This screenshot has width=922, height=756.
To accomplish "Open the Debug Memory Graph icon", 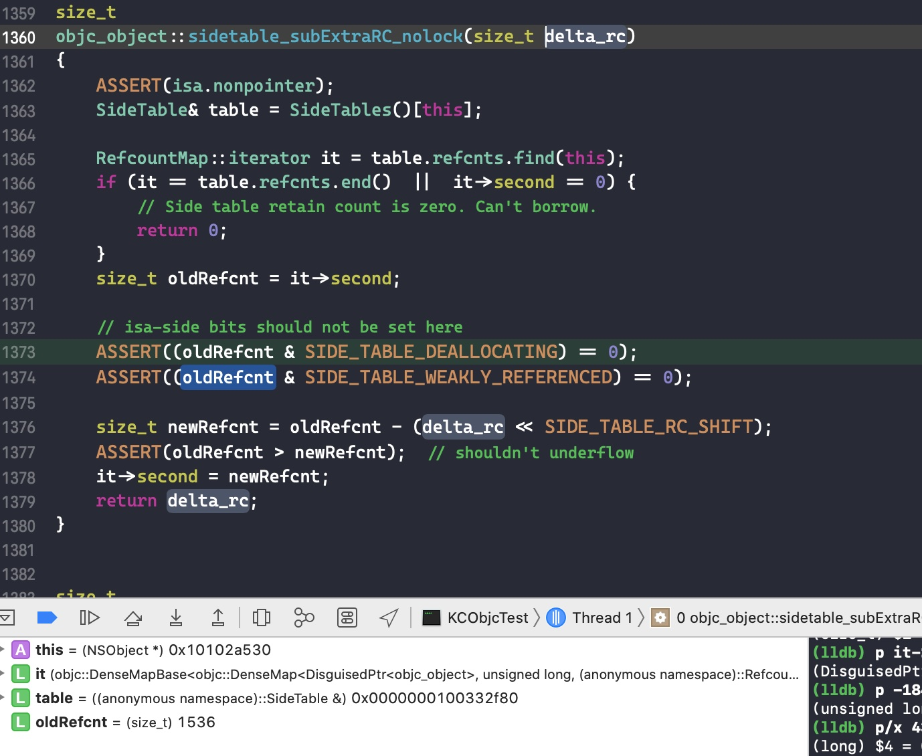I will [304, 618].
